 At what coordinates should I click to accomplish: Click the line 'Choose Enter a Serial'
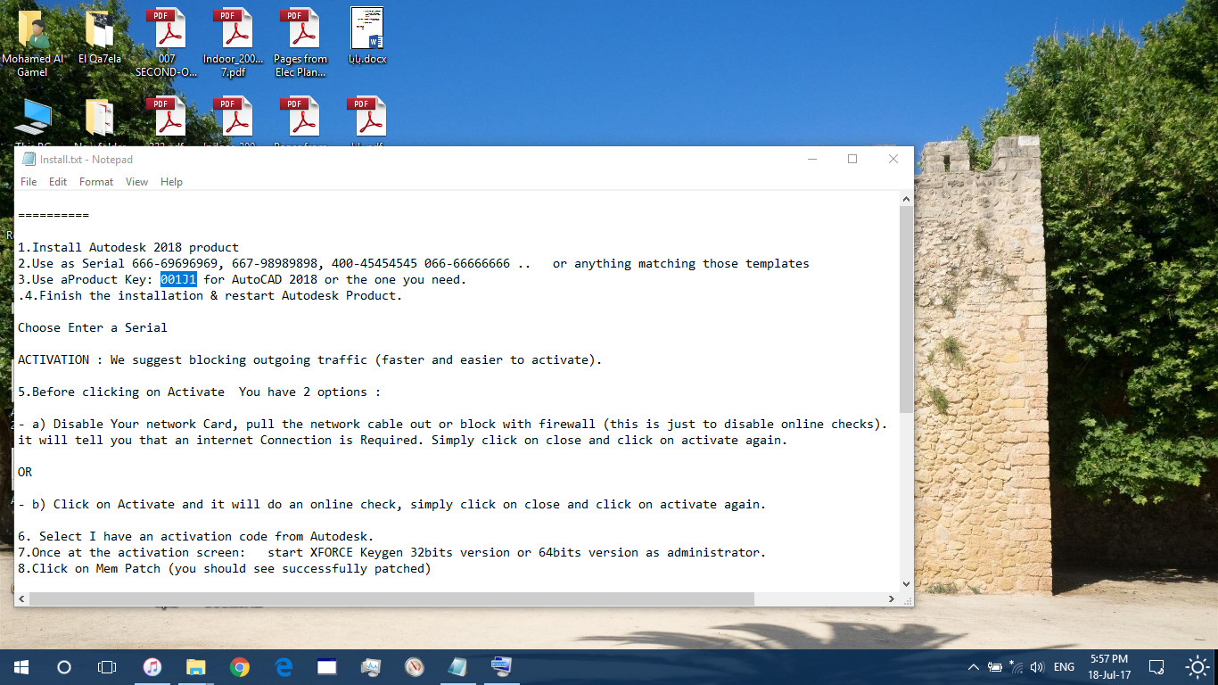(x=93, y=327)
